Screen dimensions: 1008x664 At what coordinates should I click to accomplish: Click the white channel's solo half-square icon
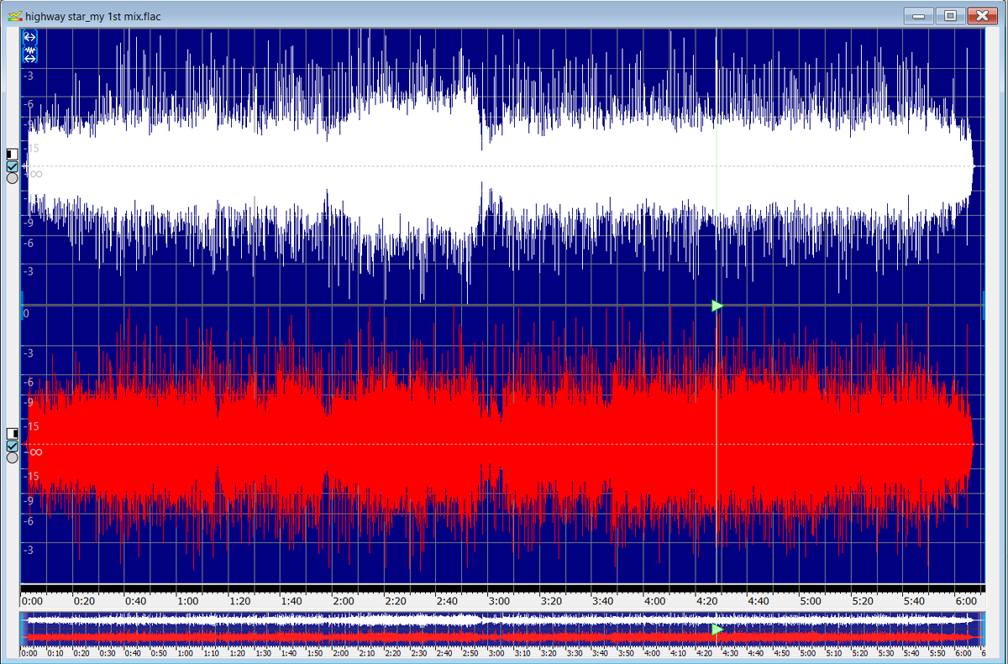(12, 154)
